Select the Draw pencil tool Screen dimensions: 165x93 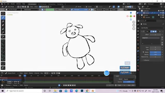point(3,18)
